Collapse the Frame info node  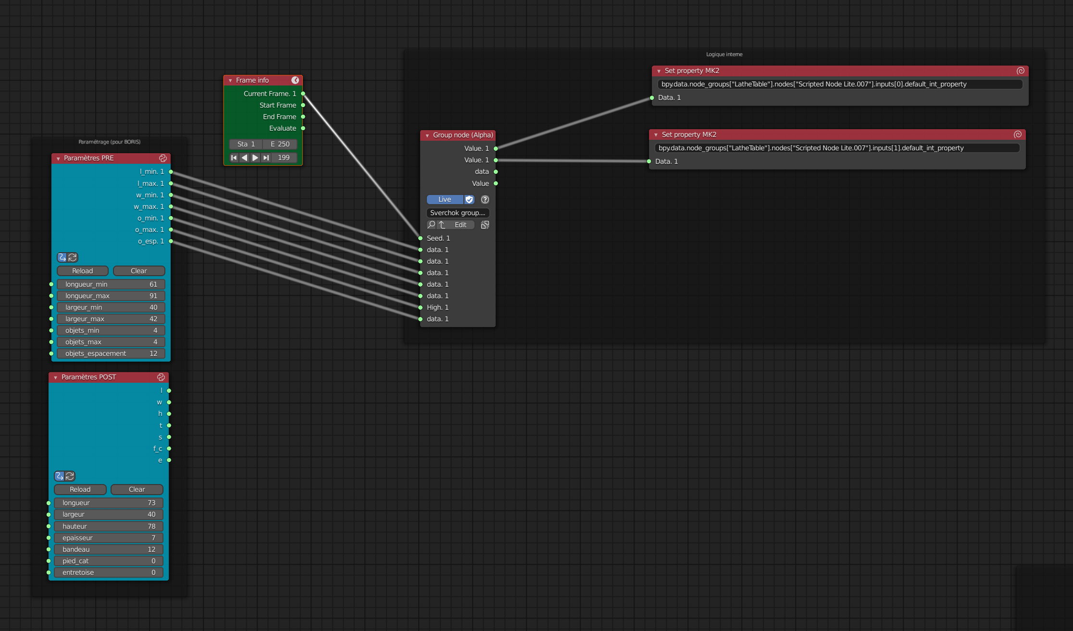[230, 80]
